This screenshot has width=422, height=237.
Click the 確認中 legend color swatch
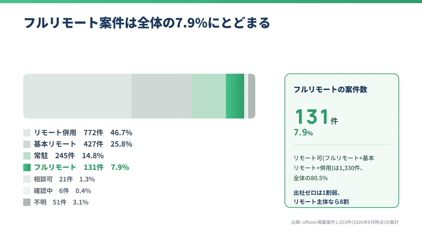(27, 191)
